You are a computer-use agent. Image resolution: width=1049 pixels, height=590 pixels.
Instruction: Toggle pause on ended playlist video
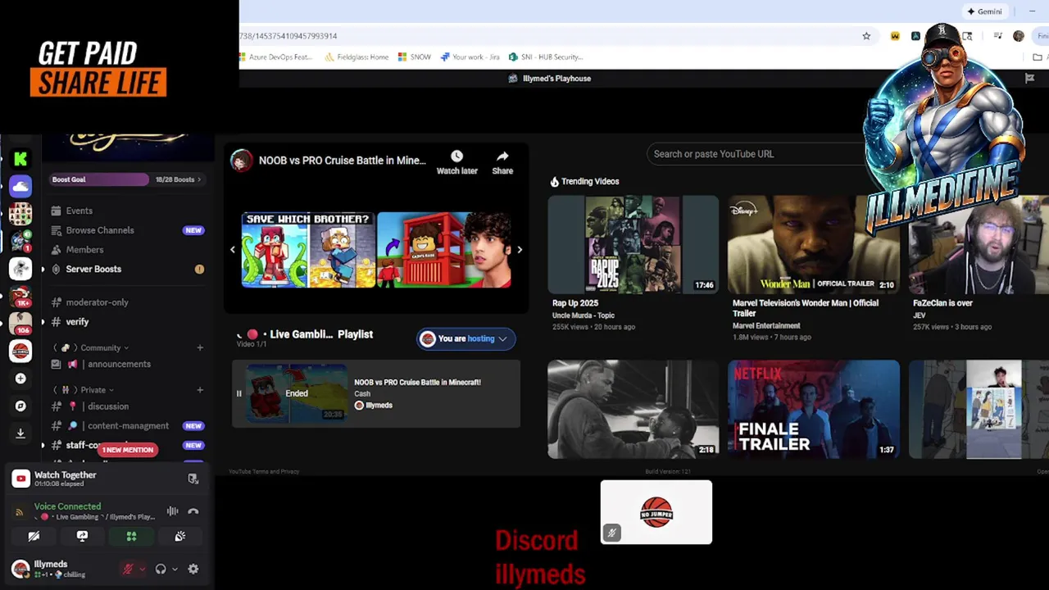239,394
